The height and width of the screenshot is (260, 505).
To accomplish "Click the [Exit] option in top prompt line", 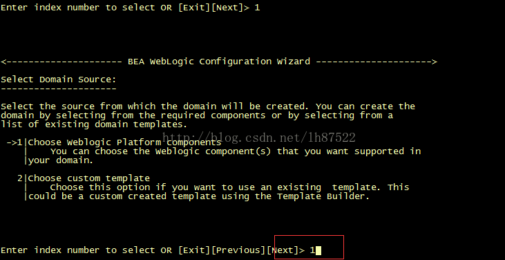I will click(x=195, y=8).
